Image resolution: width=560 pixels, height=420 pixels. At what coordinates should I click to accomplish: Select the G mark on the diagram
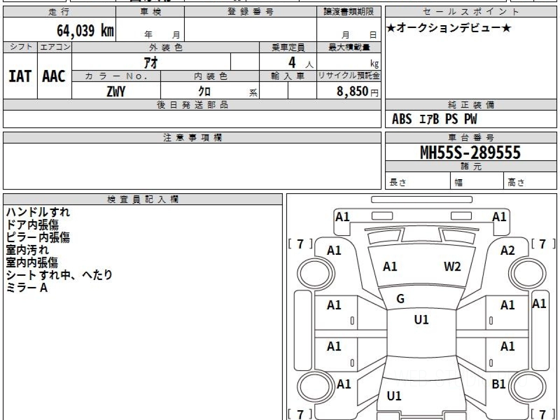pos(400,299)
